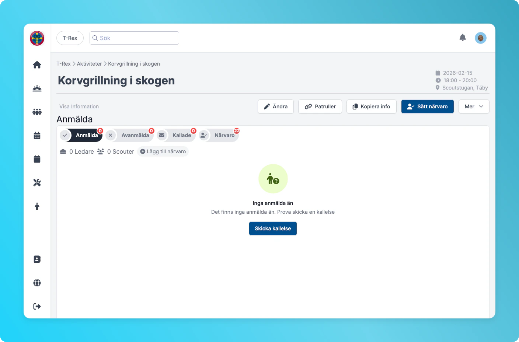Open the Närvaro tab with 22 badge
The width and height of the screenshot is (519, 342).
[224, 135]
